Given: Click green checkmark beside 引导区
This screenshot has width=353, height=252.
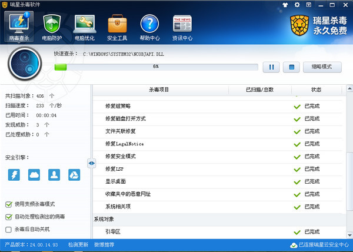Looking at the screenshot, I should tap(297, 232).
